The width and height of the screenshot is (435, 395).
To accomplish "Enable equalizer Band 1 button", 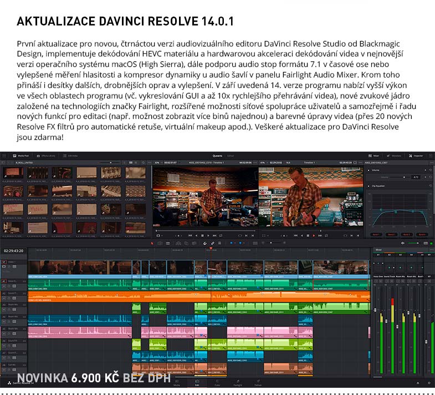I will coord(376,235).
